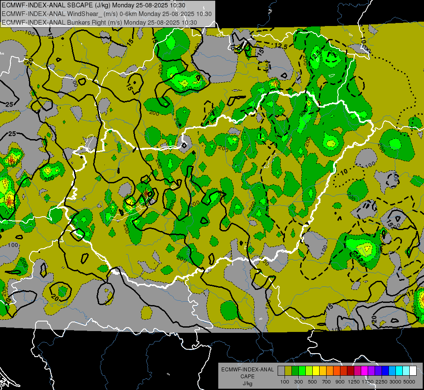Click the SBCAPE title line
This screenshot has width=424, height=390.
pos(93,5)
